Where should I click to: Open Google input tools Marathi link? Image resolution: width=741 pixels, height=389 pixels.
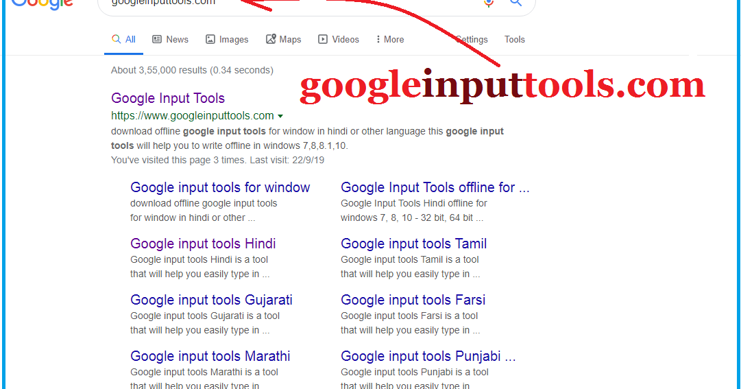[x=210, y=356]
